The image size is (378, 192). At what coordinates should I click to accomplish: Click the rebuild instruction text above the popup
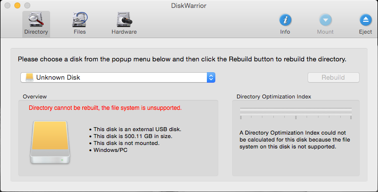(182, 59)
